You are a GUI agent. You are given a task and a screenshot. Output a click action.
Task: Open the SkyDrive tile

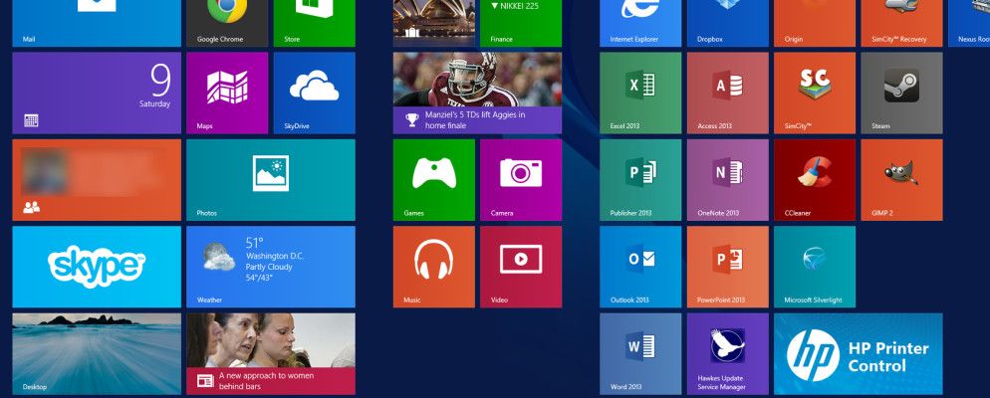coord(315,93)
